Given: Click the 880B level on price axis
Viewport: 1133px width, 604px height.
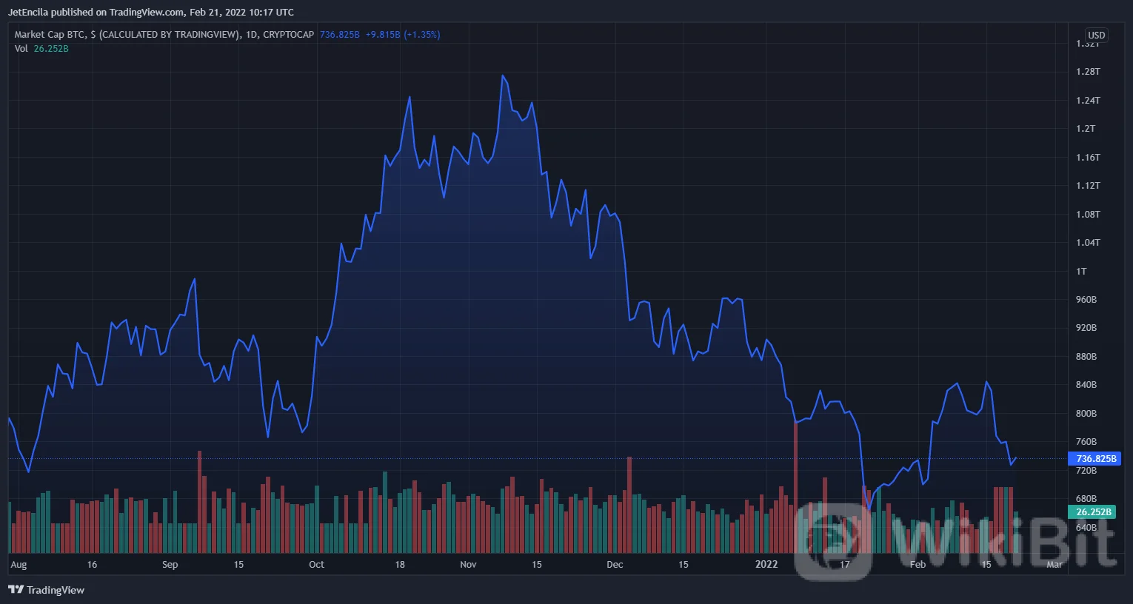Looking at the screenshot, I should tap(1086, 357).
